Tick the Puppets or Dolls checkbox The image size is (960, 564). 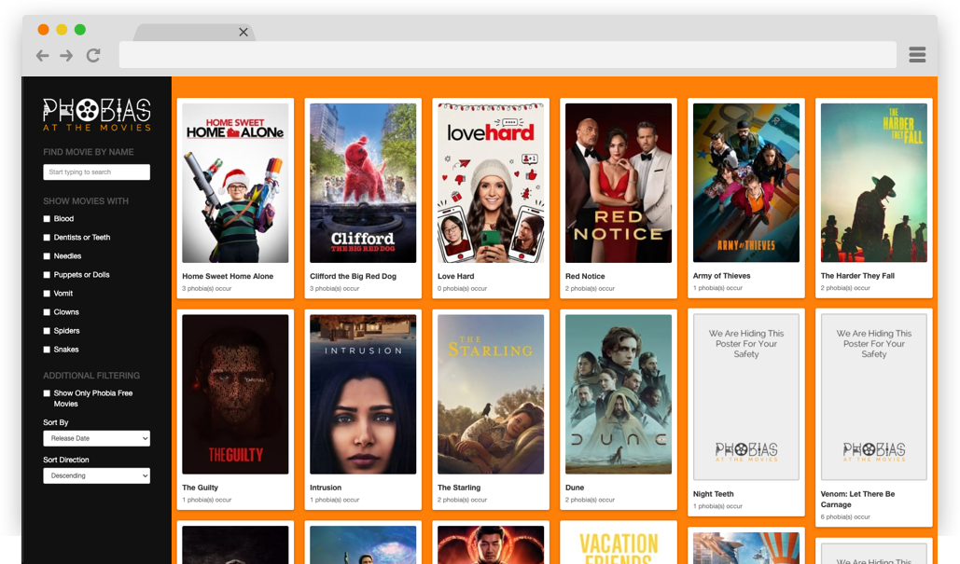tap(47, 275)
